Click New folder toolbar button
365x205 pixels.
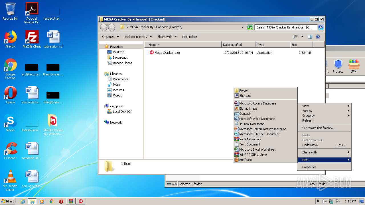pyautogui.click(x=190, y=37)
